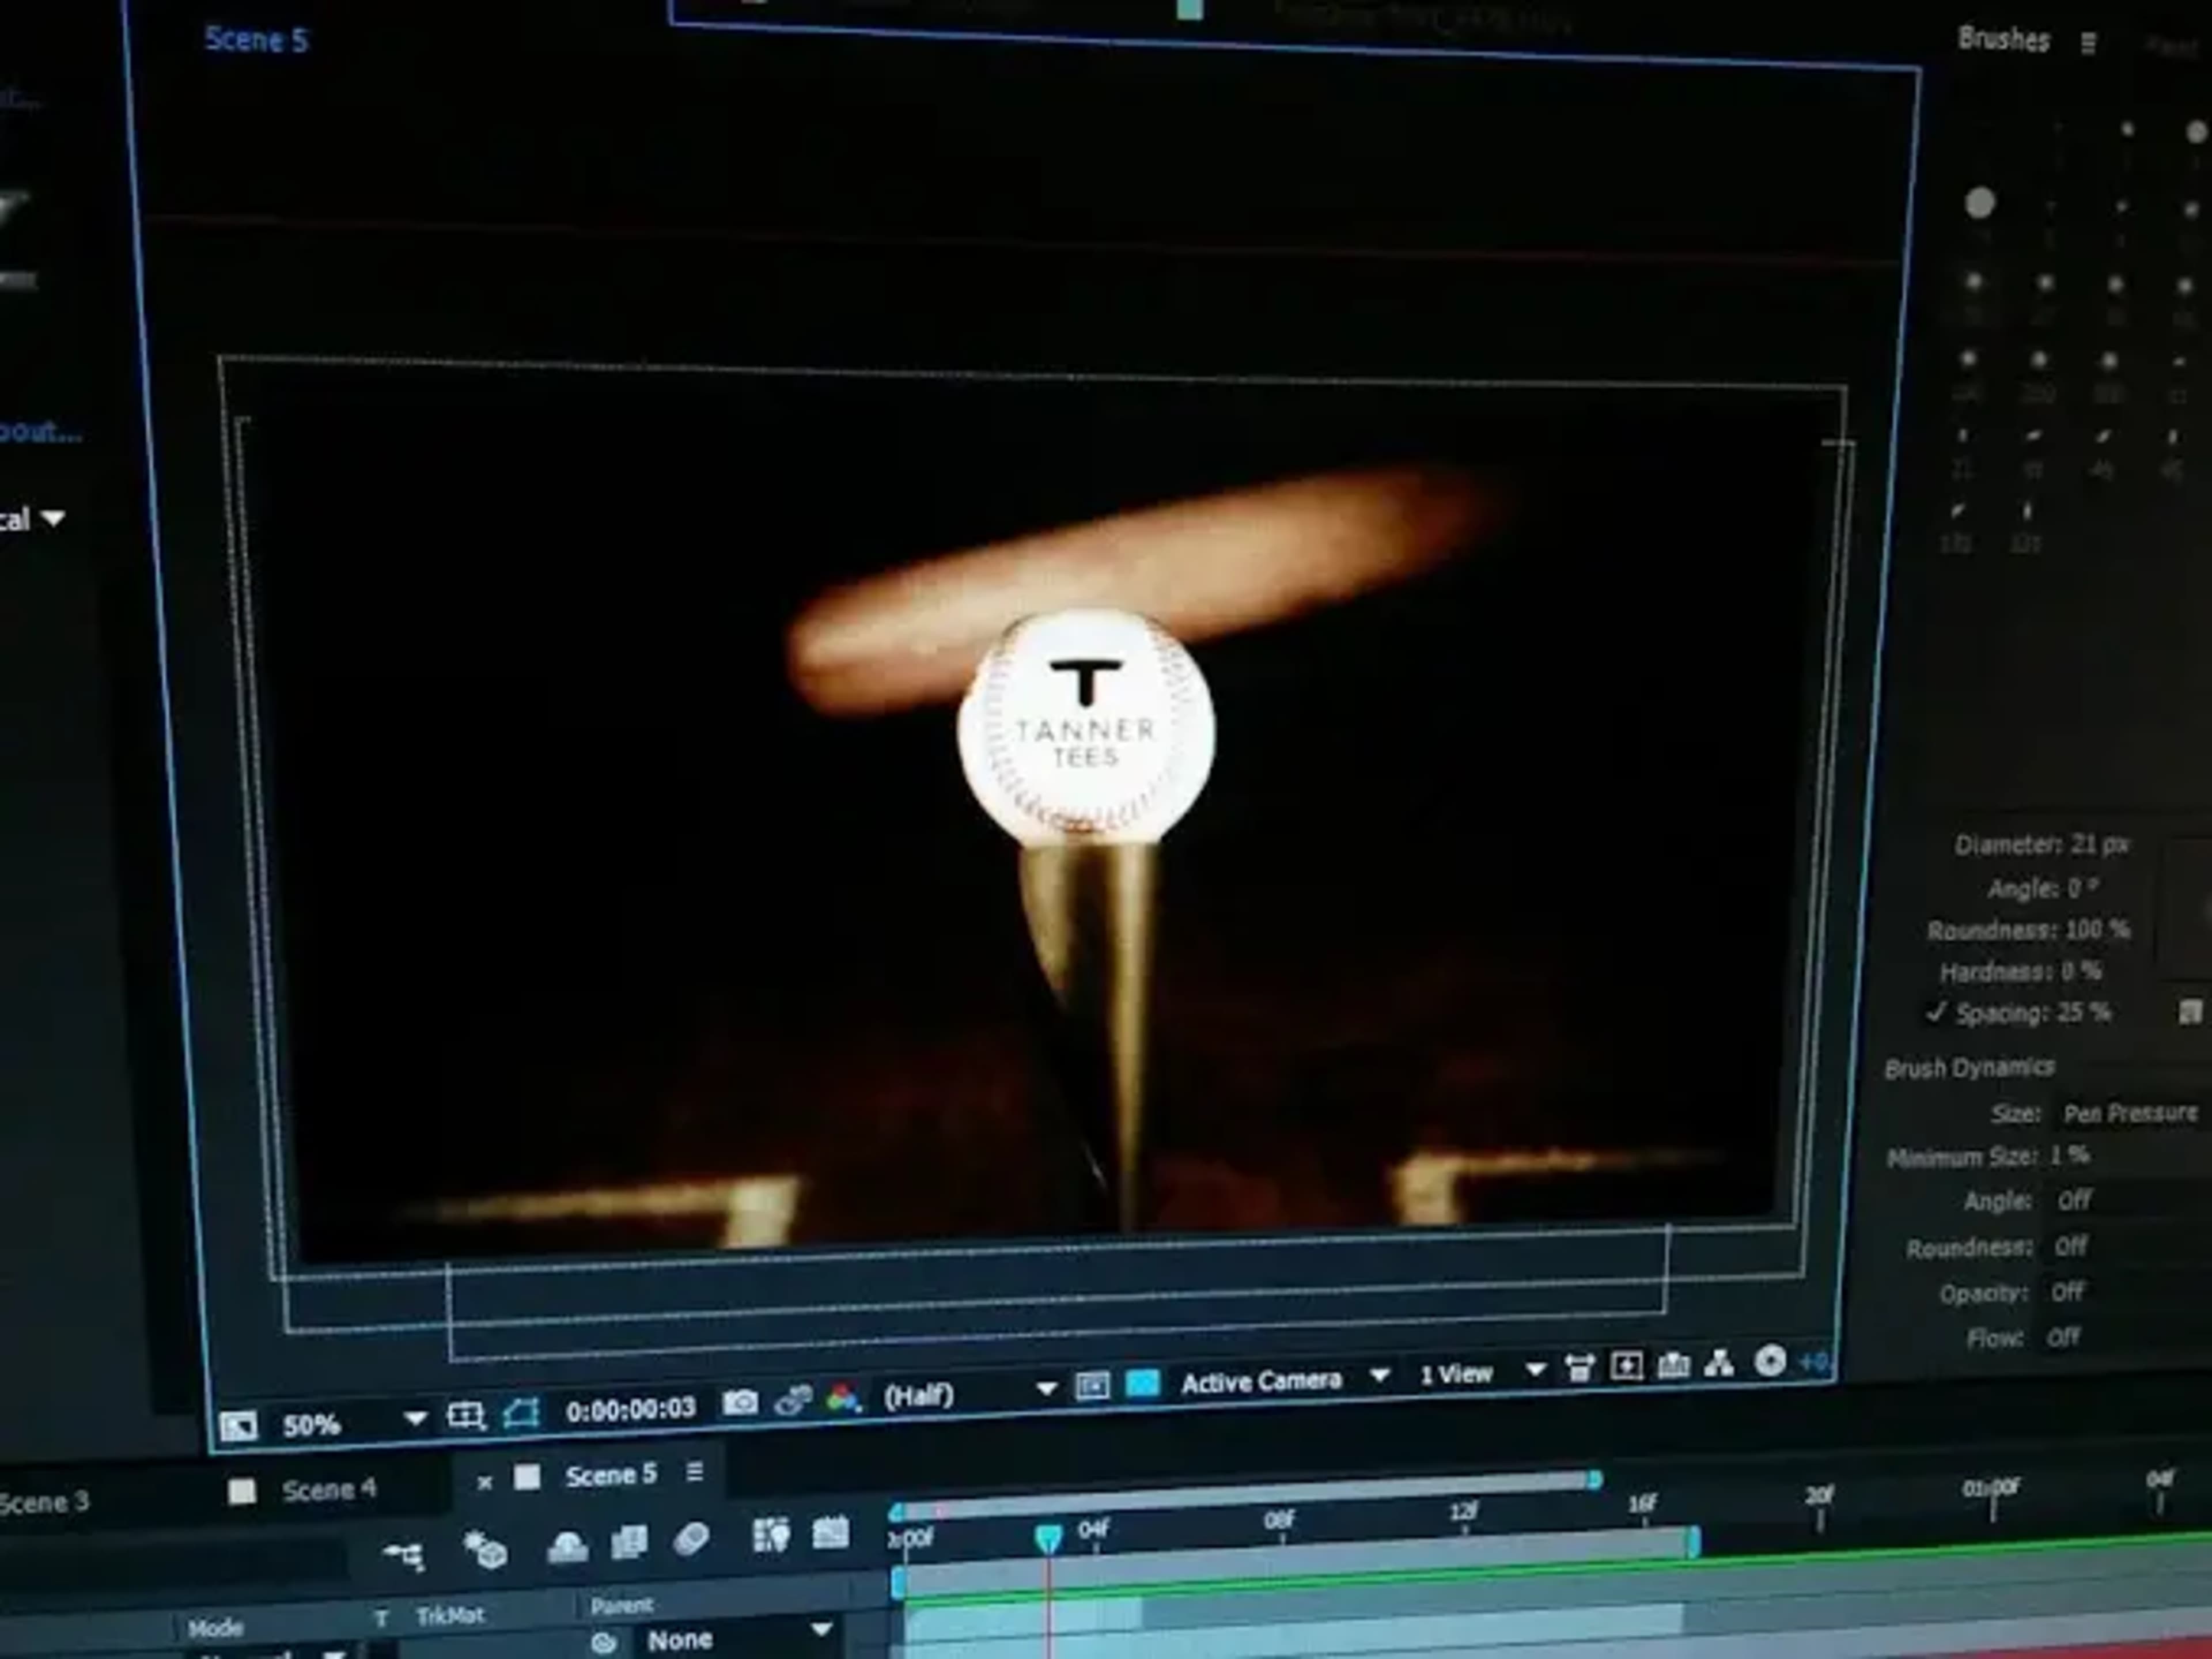
Task: Toggle the Draft 3D icon
Action: point(485,1551)
